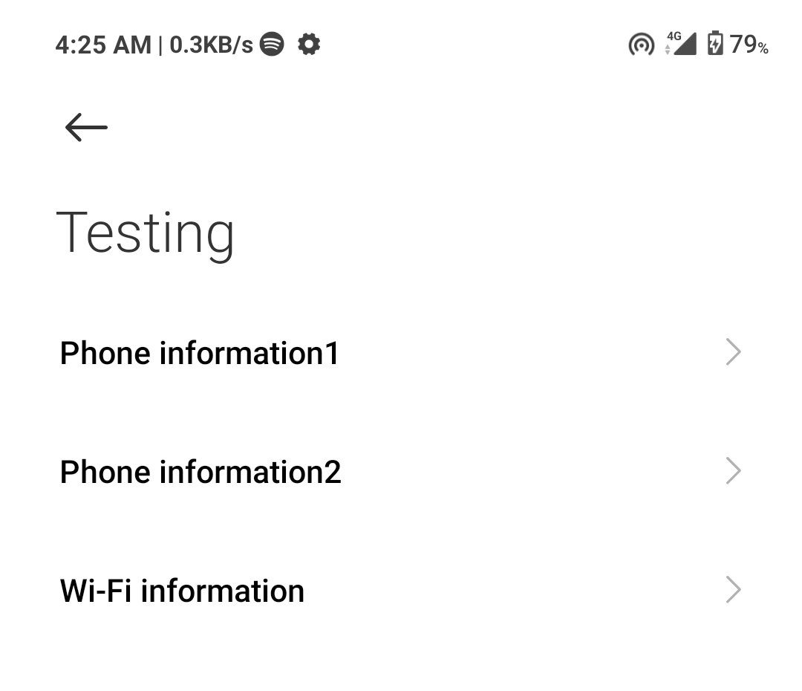Tap the settings gear status icon
Viewport: 802px width, 691px height.
(x=309, y=45)
